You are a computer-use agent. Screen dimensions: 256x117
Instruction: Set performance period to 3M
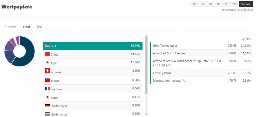tap(218, 4)
